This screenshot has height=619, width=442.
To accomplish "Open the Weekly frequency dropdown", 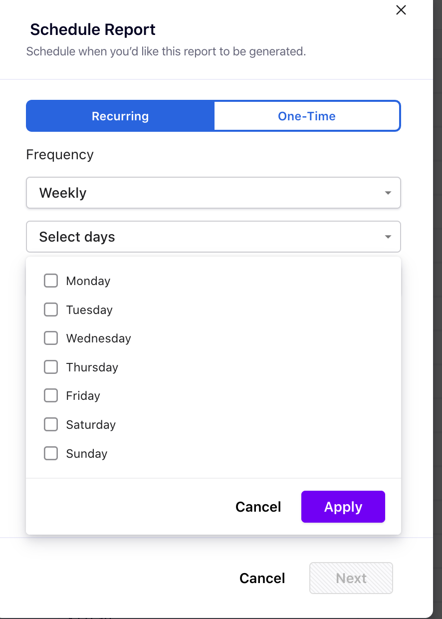I will click(213, 193).
